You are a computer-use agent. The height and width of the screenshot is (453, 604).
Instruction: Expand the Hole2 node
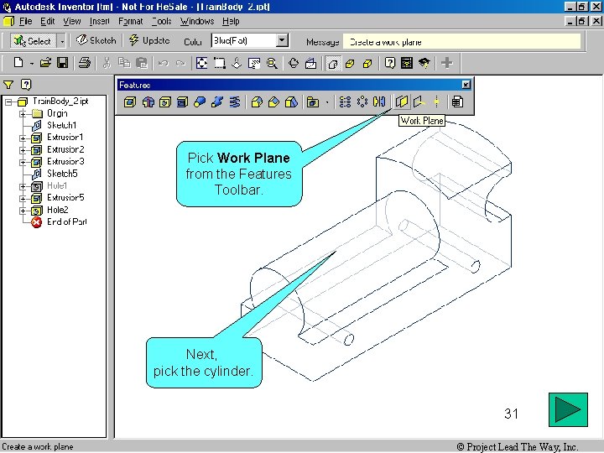click(23, 211)
